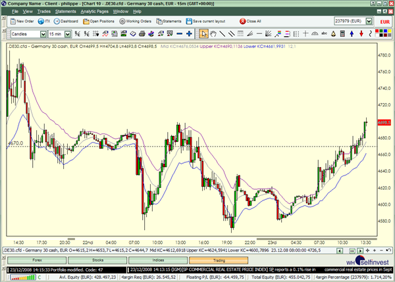Click the chart scroll-left arrow button
Image resolution: width=395 pixels, height=282 pixels.
340,250
